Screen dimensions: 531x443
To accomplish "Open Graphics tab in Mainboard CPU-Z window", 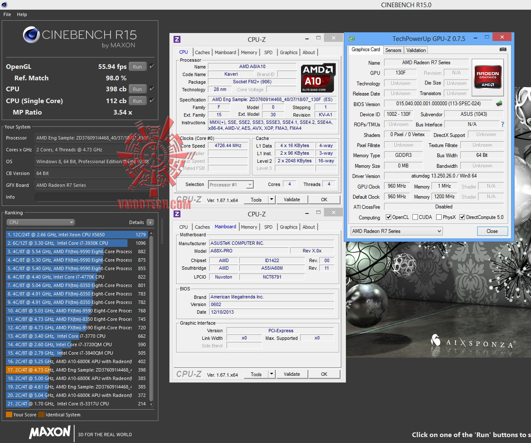I will [x=289, y=227].
